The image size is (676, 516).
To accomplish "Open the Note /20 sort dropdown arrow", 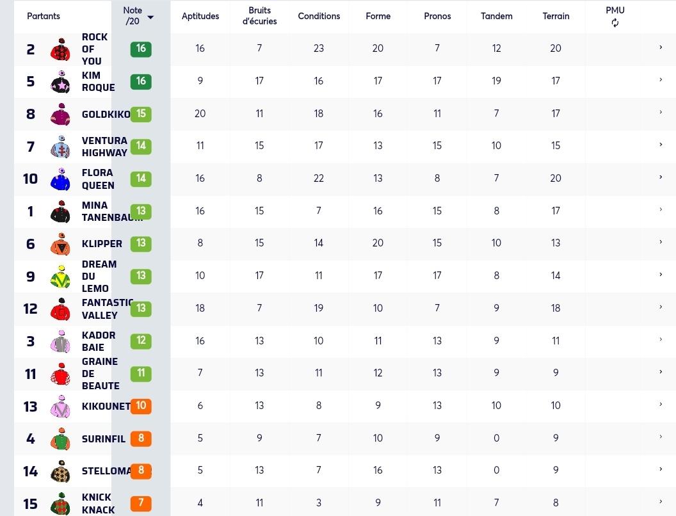I will click(x=150, y=17).
